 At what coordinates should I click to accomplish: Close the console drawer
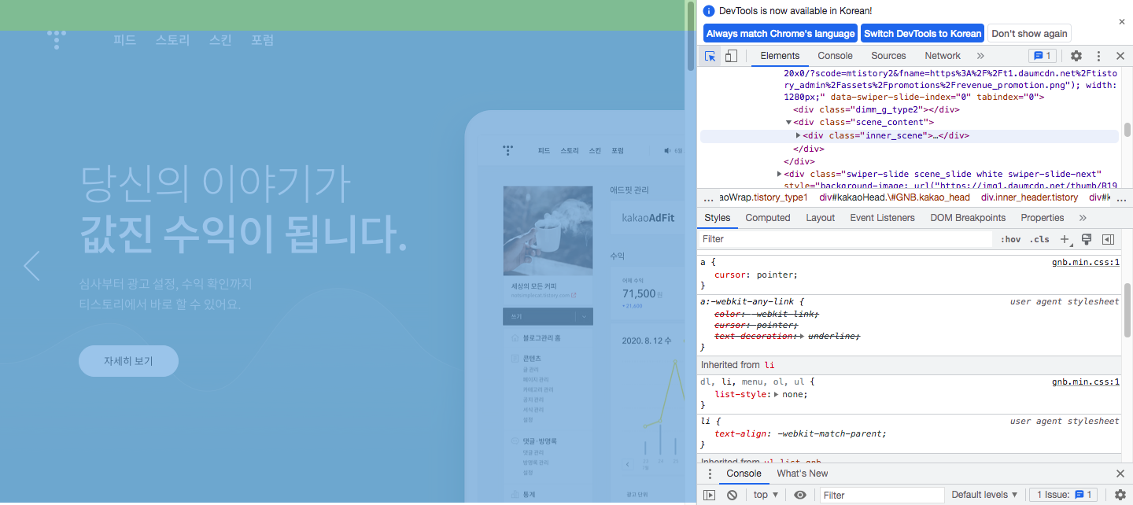pyautogui.click(x=1120, y=474)
